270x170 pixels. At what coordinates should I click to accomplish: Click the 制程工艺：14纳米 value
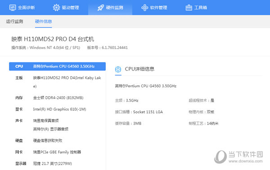click(203, 123)
